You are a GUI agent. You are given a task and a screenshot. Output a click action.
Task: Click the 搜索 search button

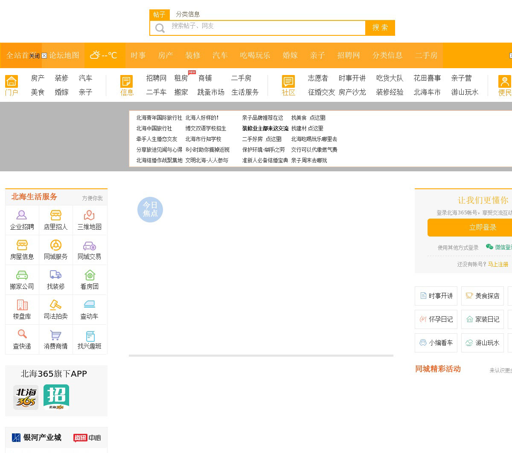coord(380,28)
